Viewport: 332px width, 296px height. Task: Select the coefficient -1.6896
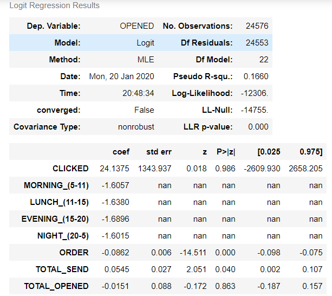(115, 219)
